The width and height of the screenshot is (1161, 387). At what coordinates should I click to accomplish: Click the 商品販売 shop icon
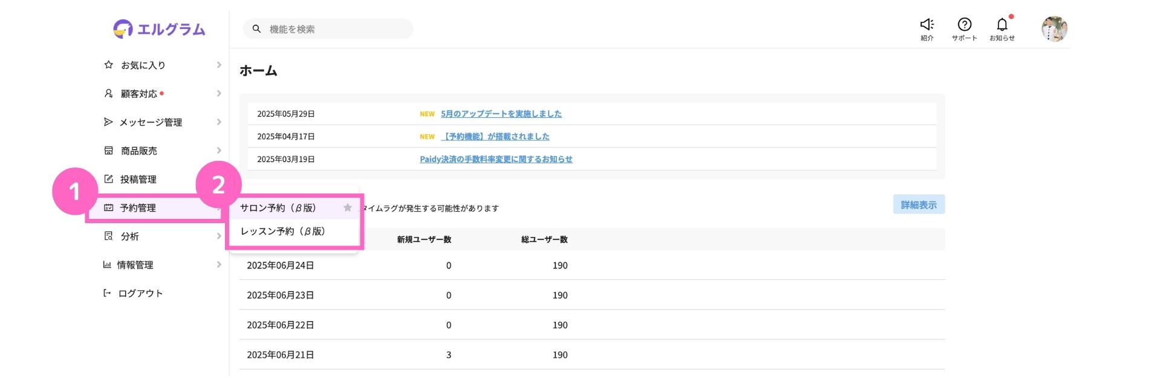pyautogui.click(x=109, y=150)
